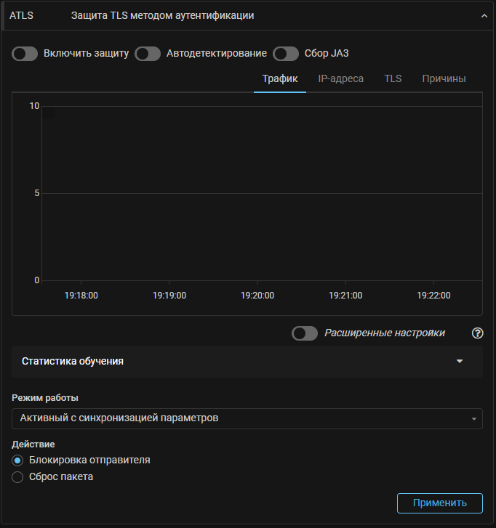The width and height of the screenshot is (496, 528).
Task: Open the Режим работы dropdown
Action: coord(247,418)
